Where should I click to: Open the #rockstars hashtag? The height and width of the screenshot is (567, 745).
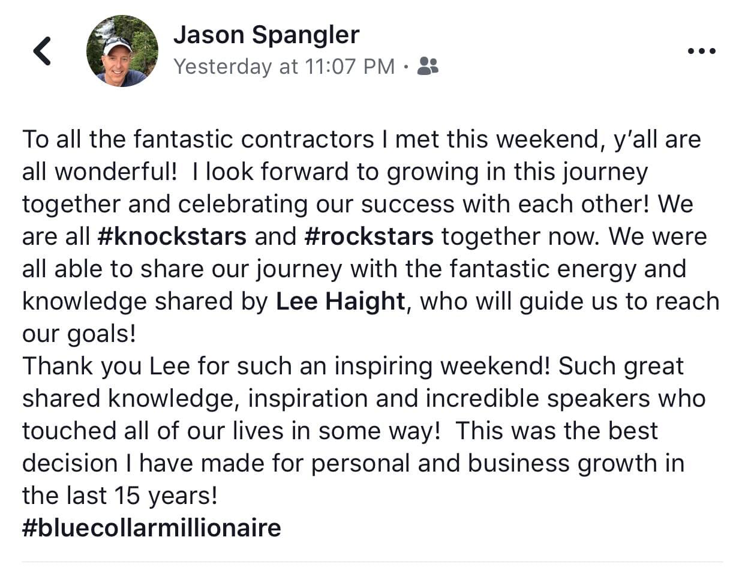coord(369,236)
